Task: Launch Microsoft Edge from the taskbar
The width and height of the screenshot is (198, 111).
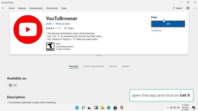Action: pyautogui.click(x=109, y=108)
